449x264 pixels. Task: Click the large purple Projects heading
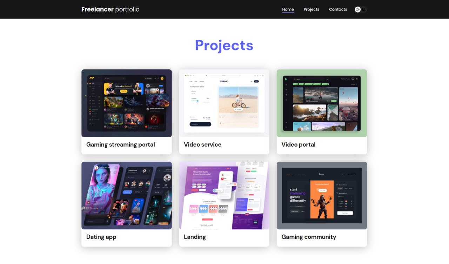click(224, 46)
